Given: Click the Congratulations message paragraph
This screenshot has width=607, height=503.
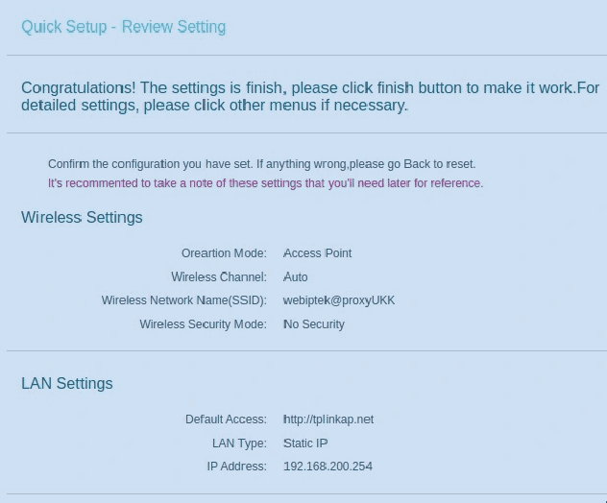Looking at the screenshot, I should 309,96.
